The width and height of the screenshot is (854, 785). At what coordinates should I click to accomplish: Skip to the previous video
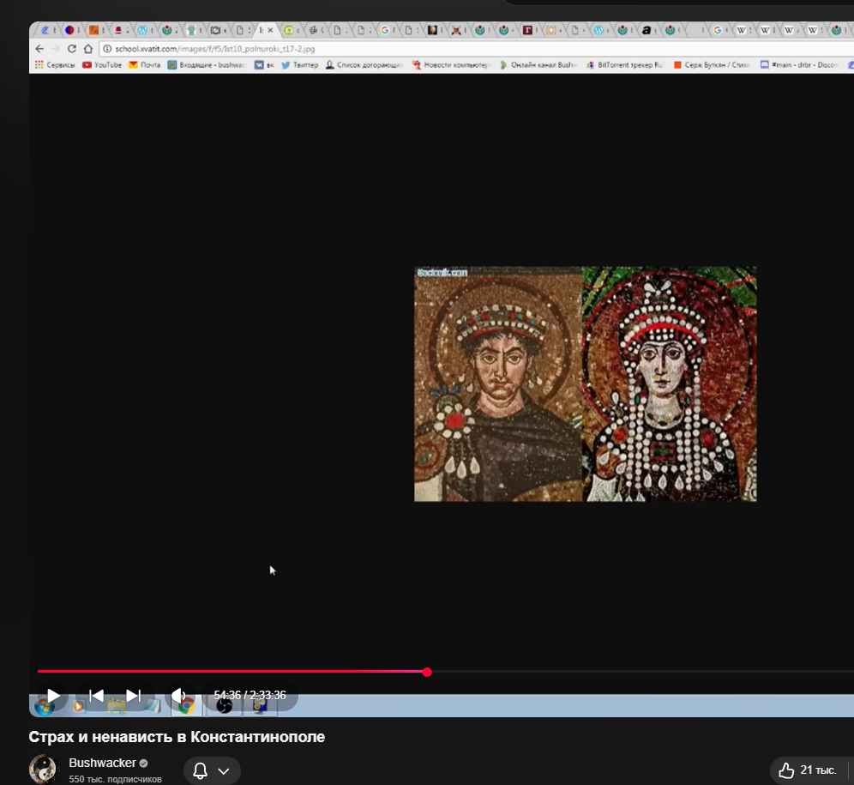(x=96, y=696)
